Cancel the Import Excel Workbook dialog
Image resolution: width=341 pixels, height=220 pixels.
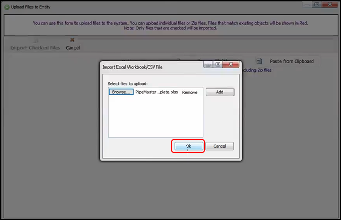pos(219,147)
